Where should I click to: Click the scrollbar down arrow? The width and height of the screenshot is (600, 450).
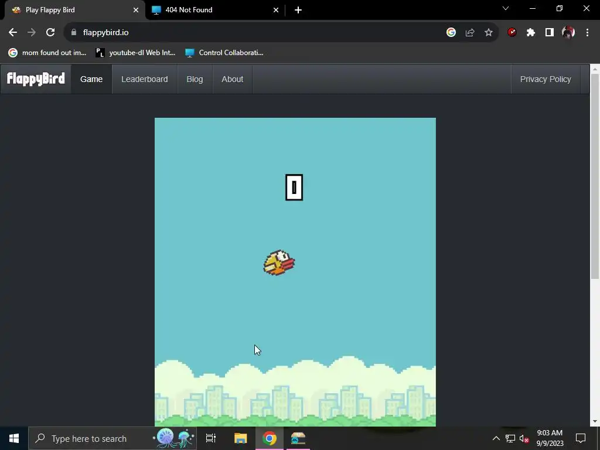coord(595,421)
